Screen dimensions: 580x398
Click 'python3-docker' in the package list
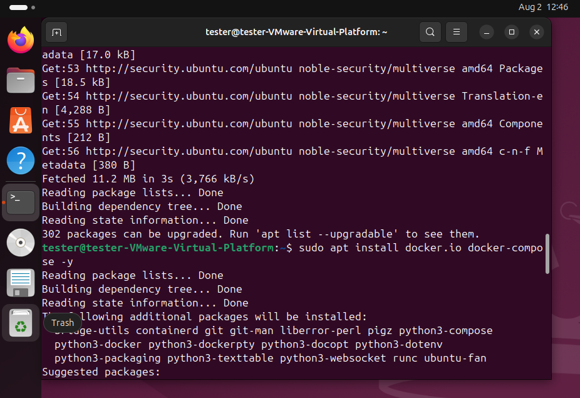coord(98,344)
